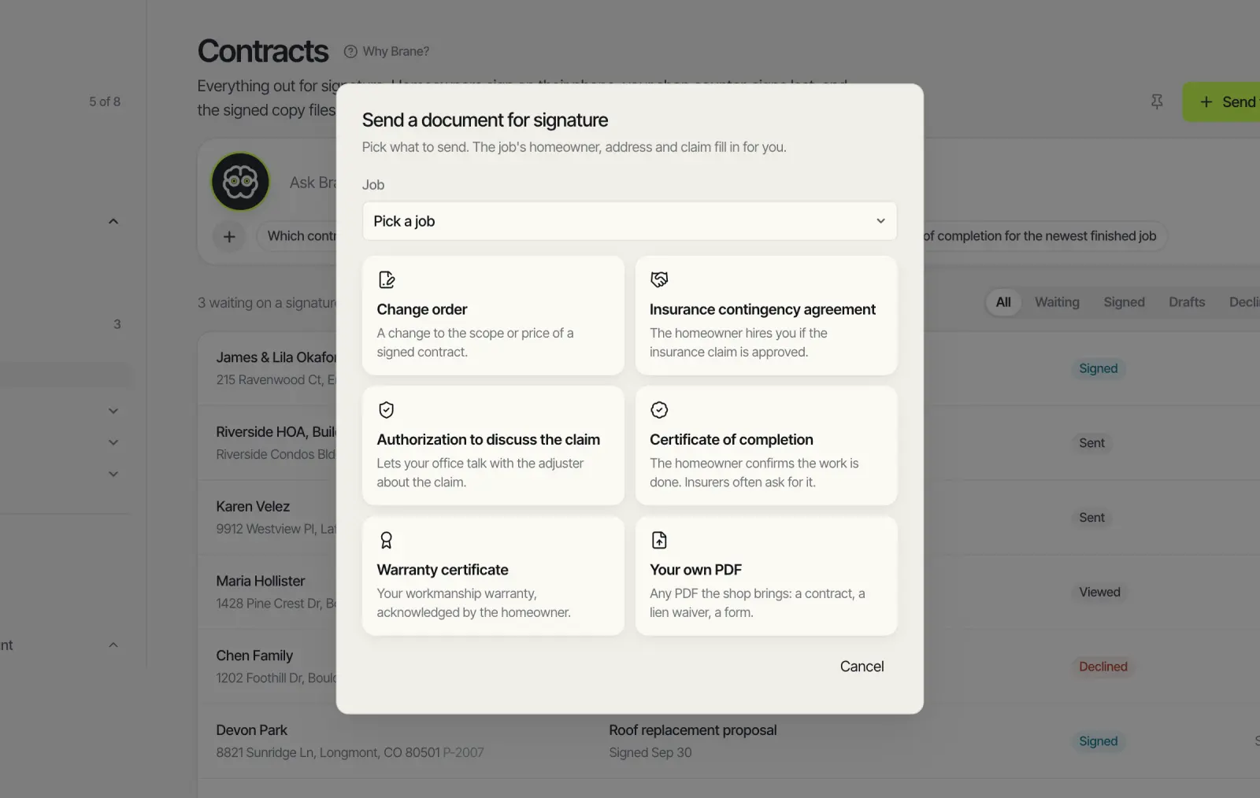Click the Declined status on Chen Family row
1260x798 pixels.
tap(1102, 667)
